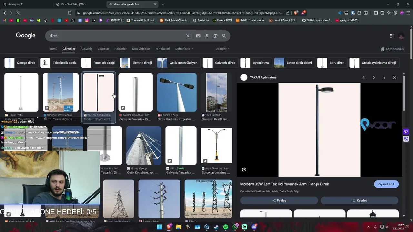
Task: Filter by Beton direk tipleri chip
Action: pyautogui.click(x=294, y=63)
